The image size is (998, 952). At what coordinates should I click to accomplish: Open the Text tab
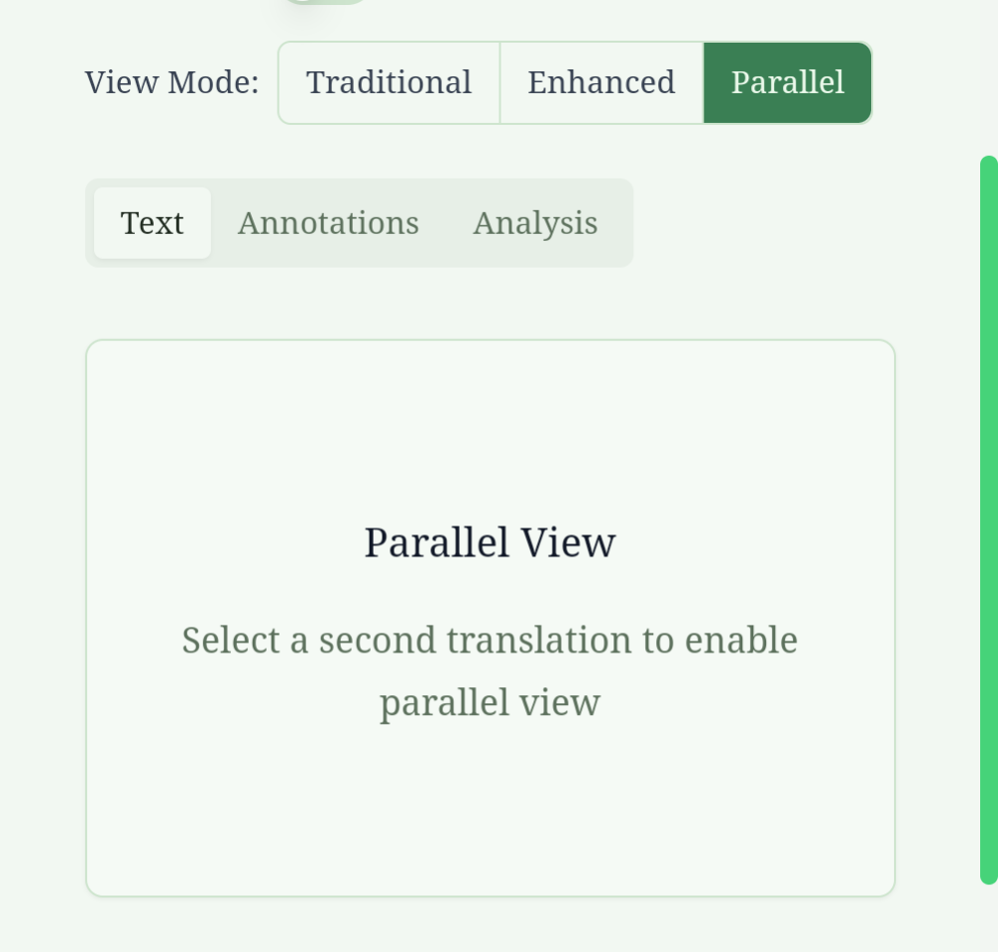tap(152, 223)
